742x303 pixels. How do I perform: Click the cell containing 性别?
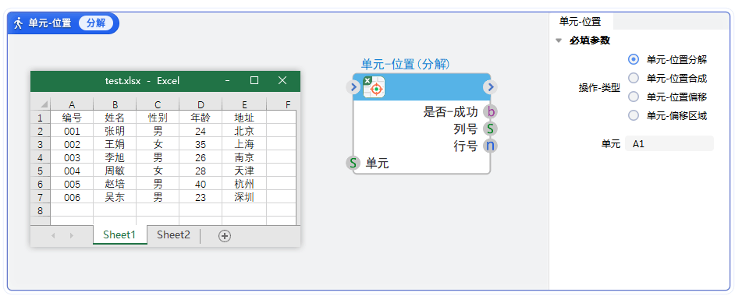pos(158,118)
